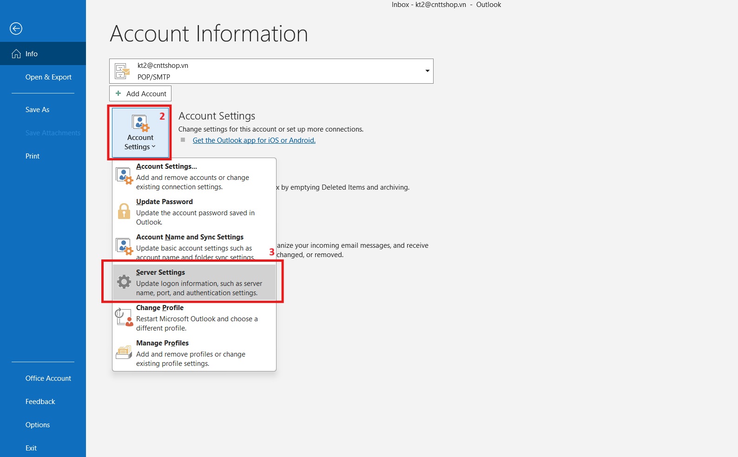This screenshot has width=738, height=457.
Task: Open Office Account page
Action: (x=48, y=378)
